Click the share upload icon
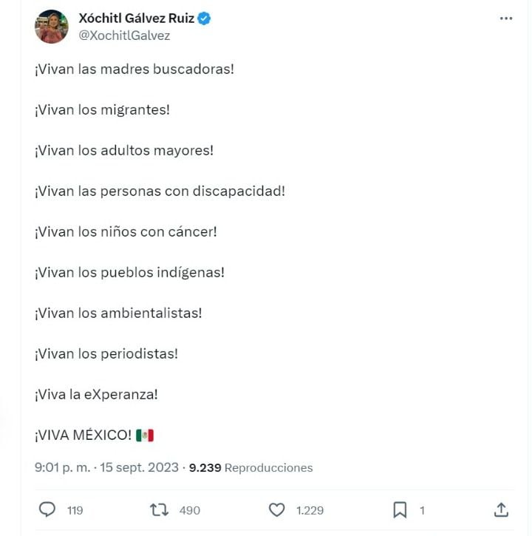Screen dimensions: 532x536 tap(501, 509)
